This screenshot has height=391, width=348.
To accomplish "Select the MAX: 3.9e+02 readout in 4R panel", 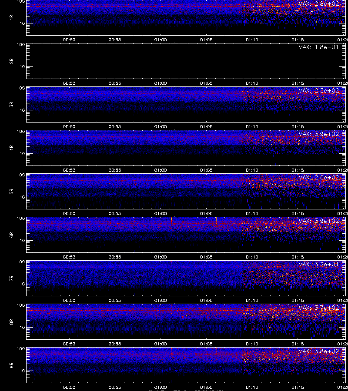I will pyautogui.click(x=318, y=134).
